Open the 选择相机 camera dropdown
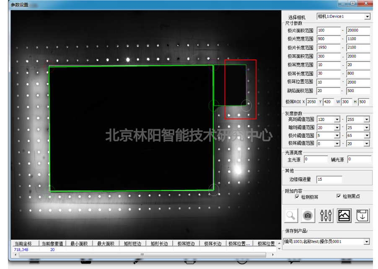 pos(367,16)
